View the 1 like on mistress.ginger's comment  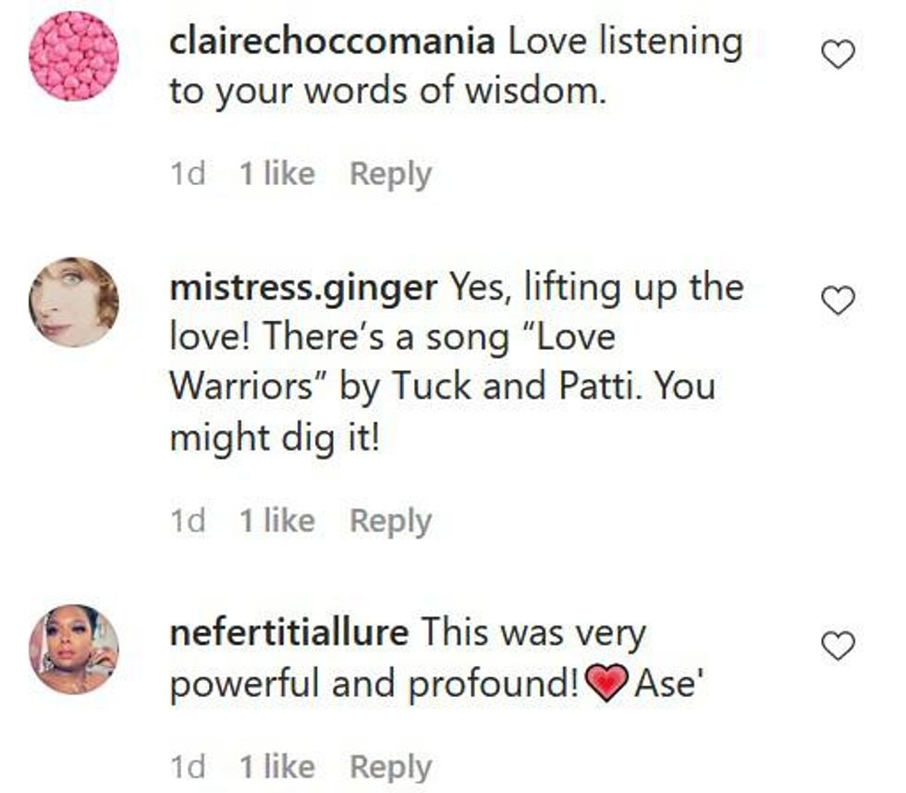277,521
